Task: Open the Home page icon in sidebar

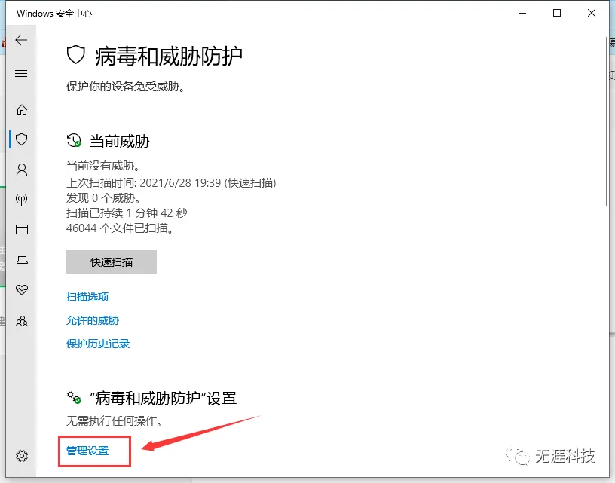Action: click(x=22, y=109)
